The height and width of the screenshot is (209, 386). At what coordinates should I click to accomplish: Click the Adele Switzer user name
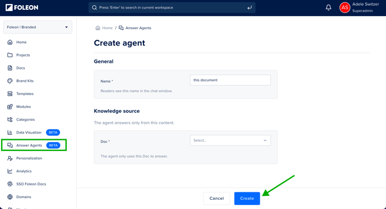pyautogui.click(x=366, y=4)
